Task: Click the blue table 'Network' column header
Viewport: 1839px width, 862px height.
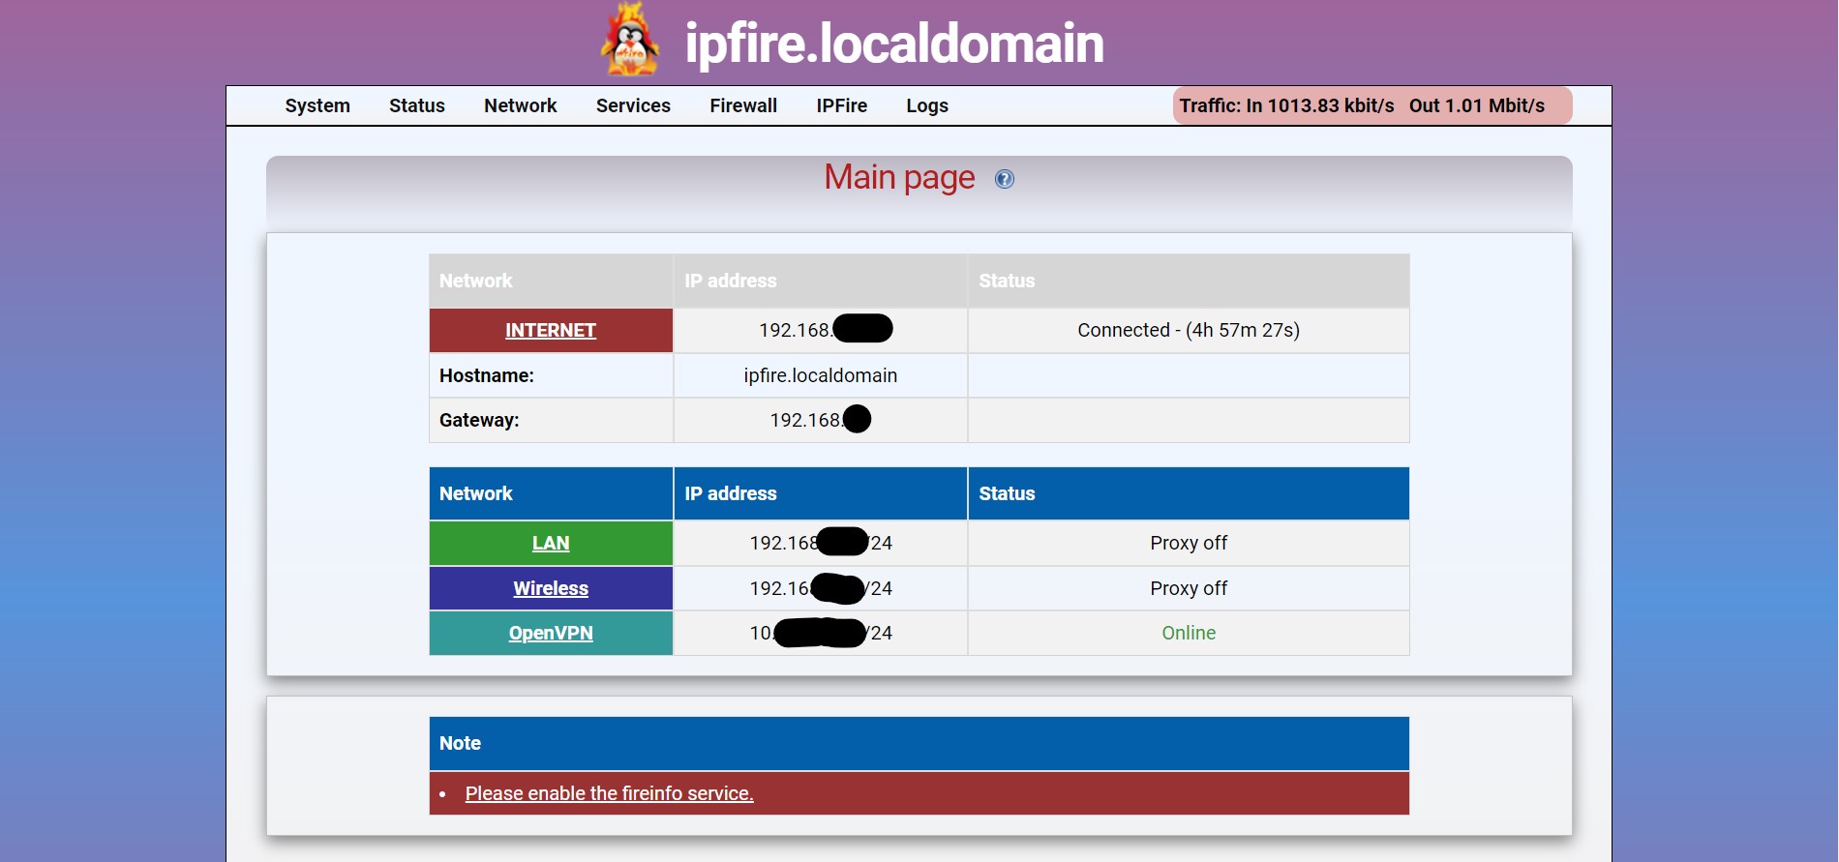Action: [x=552, y=493]
